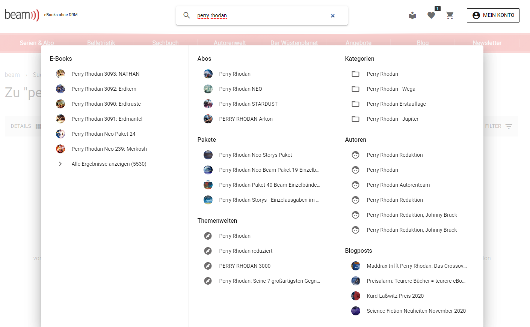This screenshot has height=327, width=530.
Task: Open Serien & Abo menu
Action: pyautogui.click(x=37, y=43)
